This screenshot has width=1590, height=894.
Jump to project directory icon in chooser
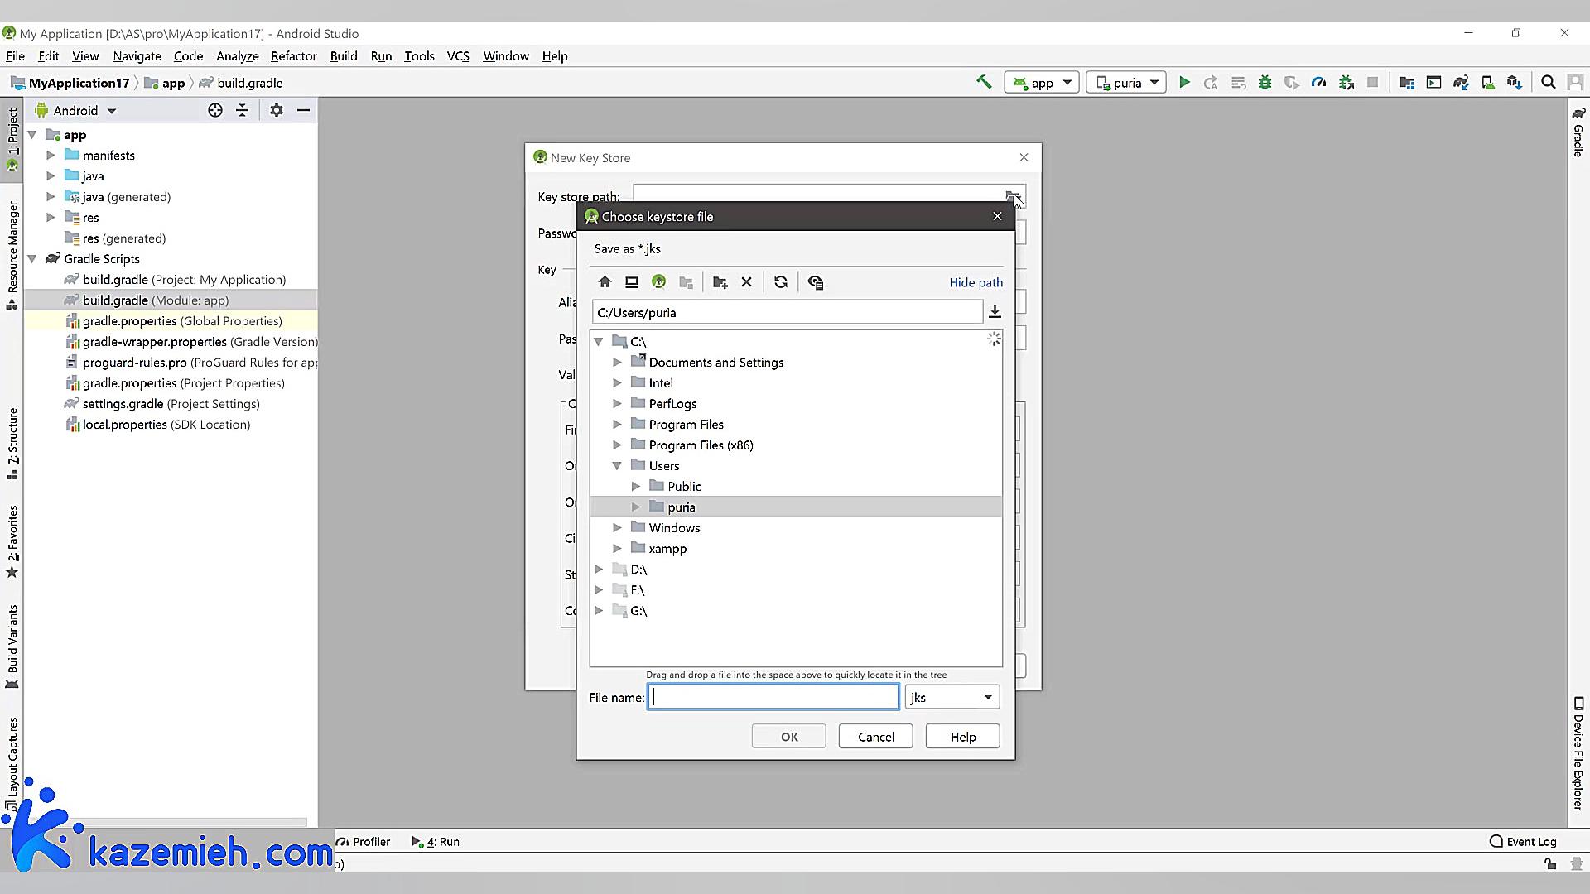(x=659, y=282)
